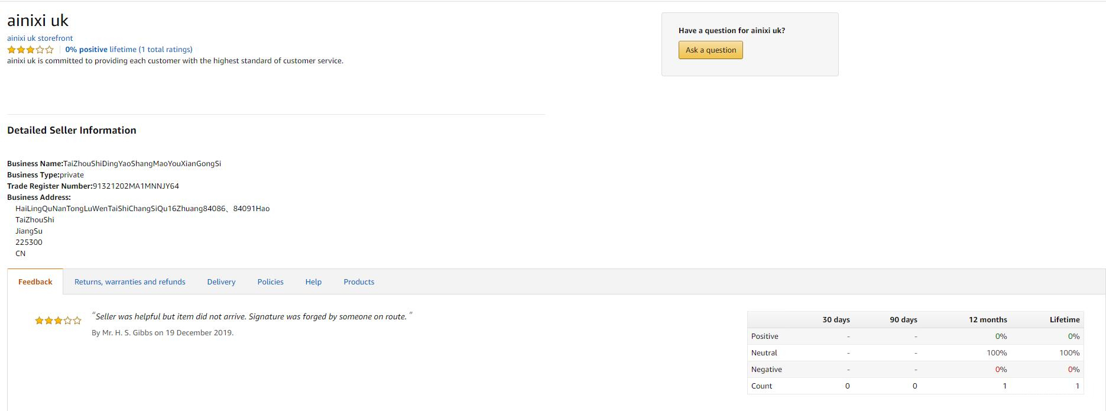Open the 0% positive lifetime ratings link
The image size is (1106, 411).
pos(128,50)
